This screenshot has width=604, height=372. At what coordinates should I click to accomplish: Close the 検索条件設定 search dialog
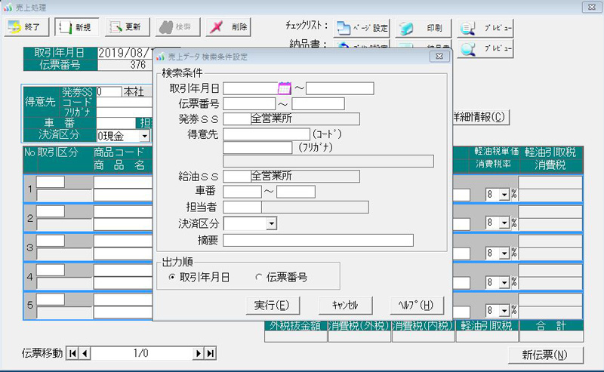point(439,56)
